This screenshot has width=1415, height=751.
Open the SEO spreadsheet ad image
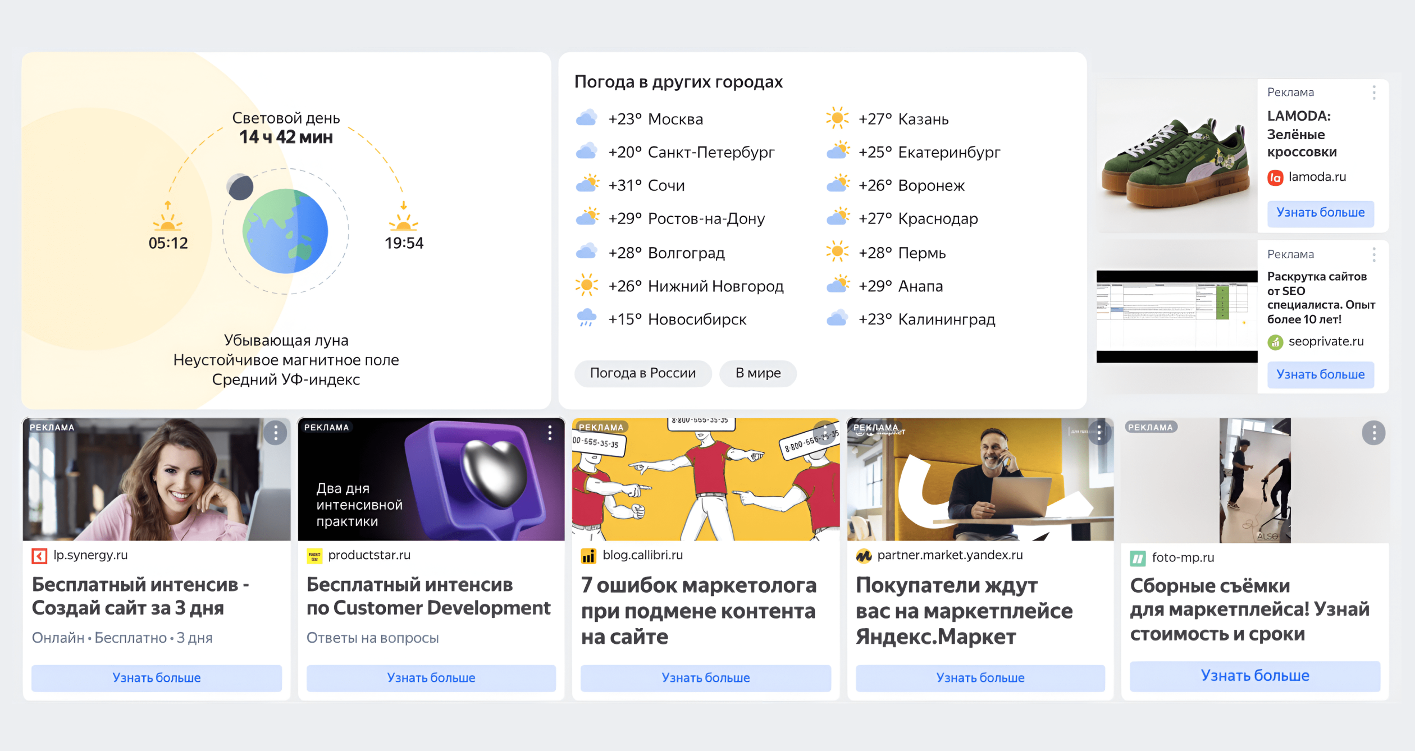tap(1177, 317)
